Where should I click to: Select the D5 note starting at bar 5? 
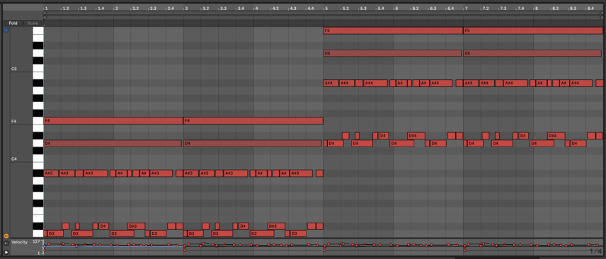(392, 53)
